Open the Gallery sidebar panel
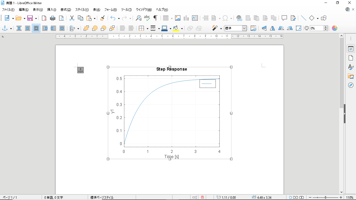 351,76
